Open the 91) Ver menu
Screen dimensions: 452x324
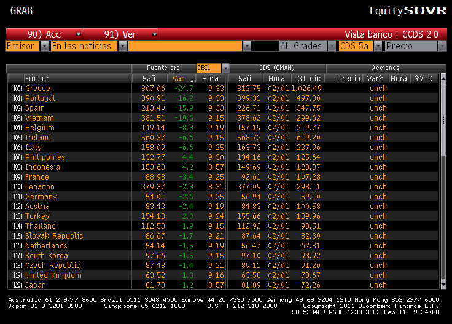(x=120, y=34)
